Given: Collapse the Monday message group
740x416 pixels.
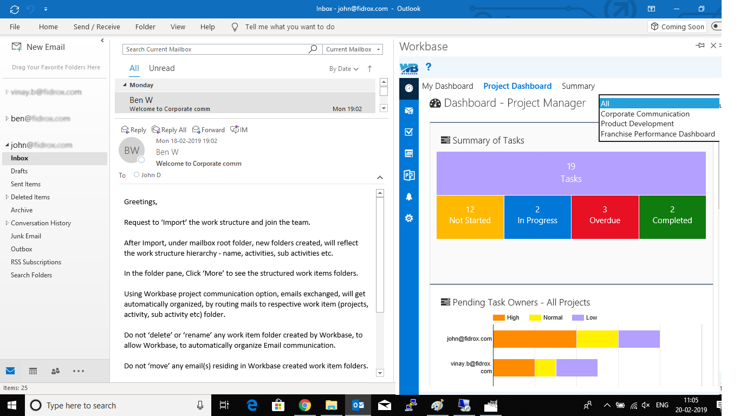Looking at the screenshot, I should click(125, 85).
